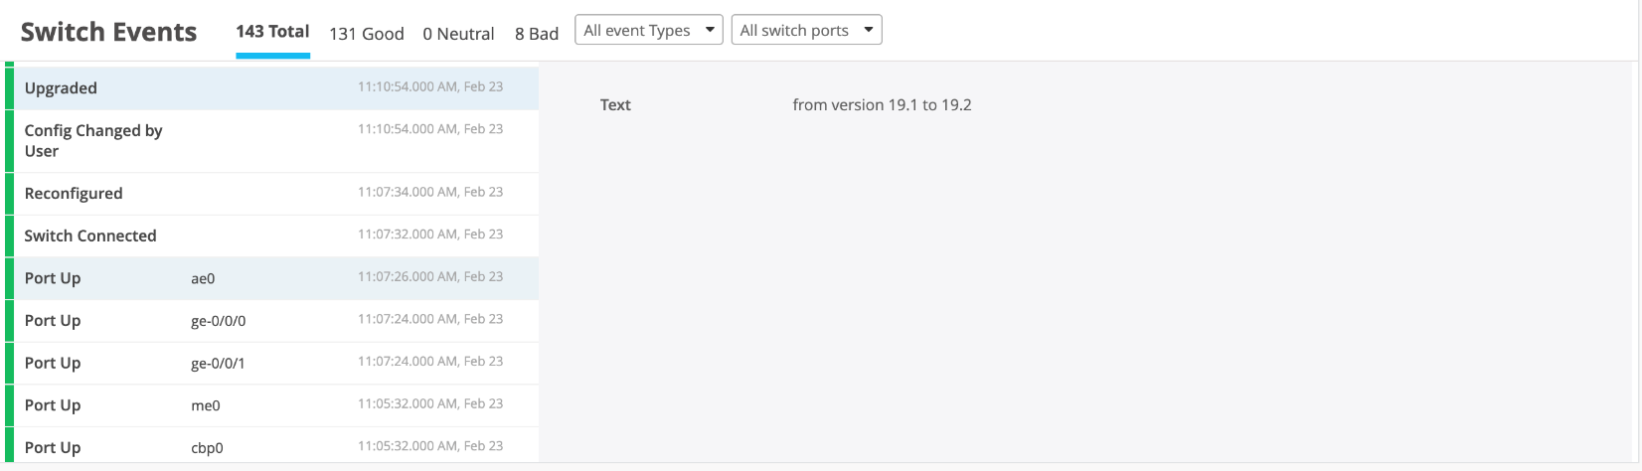This screenshot has width=1642, height=471.
Task: Click the All event Types dropdown arrow
Action: click(710, 30)
